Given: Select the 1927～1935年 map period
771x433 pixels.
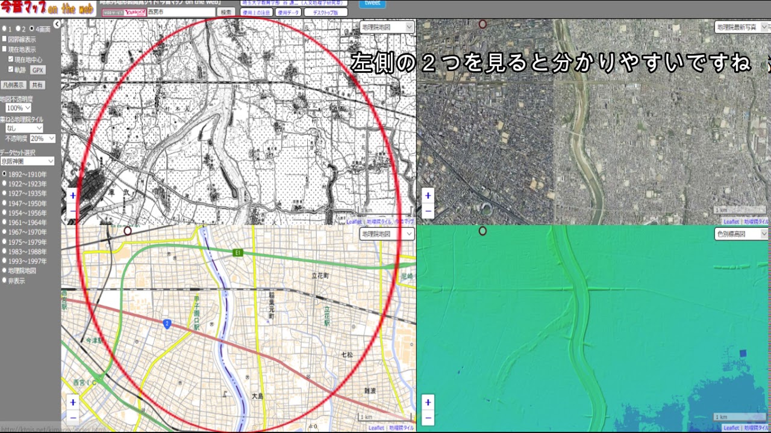Looking at the screenshot, I should pos(5,194).
